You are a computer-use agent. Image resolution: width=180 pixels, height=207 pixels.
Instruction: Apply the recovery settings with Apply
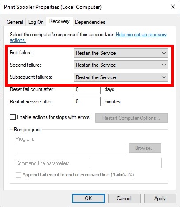point(160,199)
